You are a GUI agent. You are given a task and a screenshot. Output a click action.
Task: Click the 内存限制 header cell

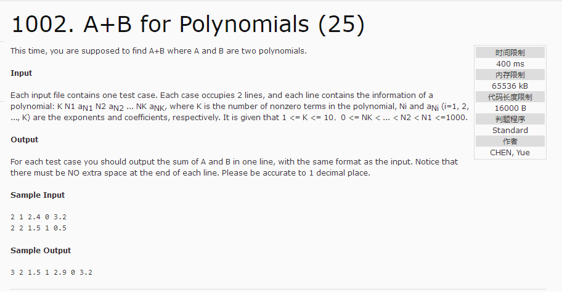tap(510, 75)
